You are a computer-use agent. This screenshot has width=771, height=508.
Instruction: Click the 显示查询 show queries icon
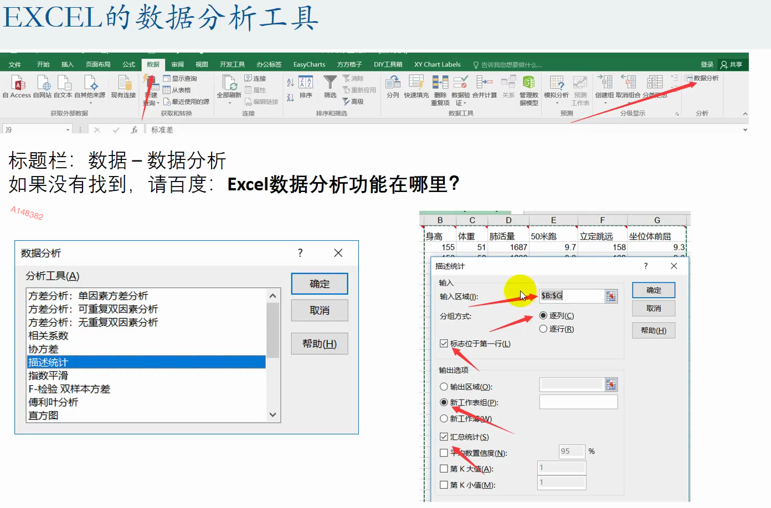(x=167, y=79)
